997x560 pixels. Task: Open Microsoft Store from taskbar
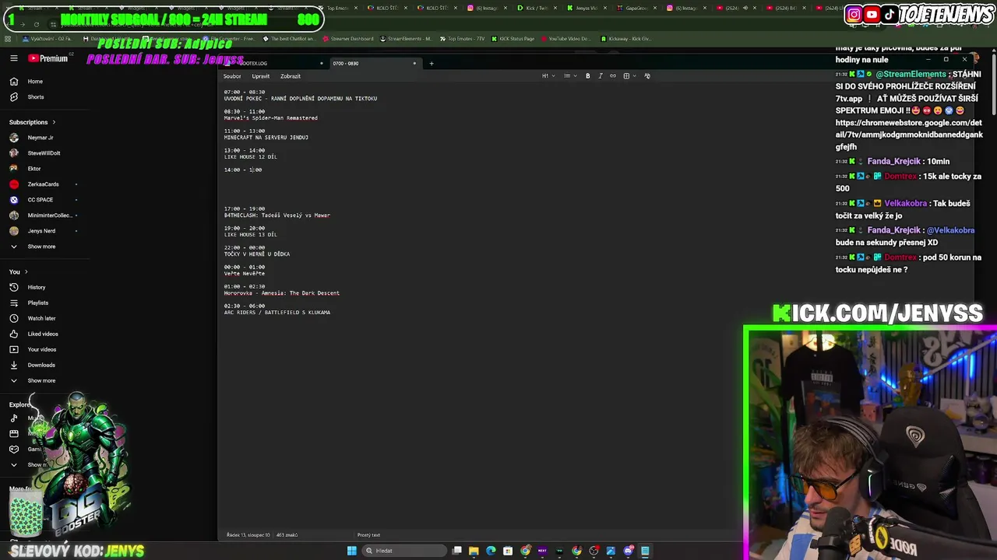pos(508,551)
